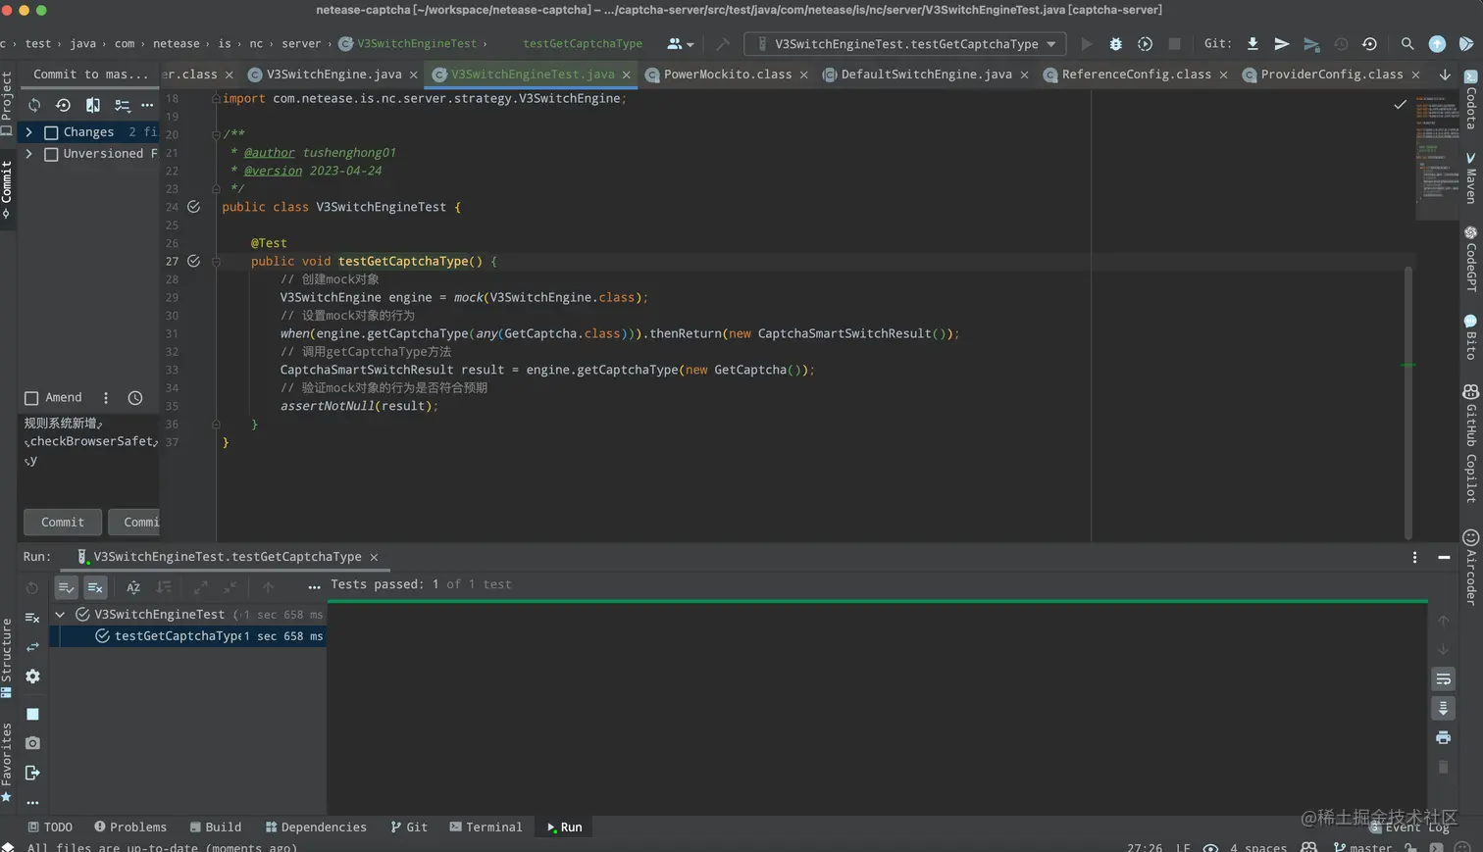The width and height of the screenshot is (1483, 852).
Task: Open commit options three-dots next to Amend
Action: tap(106, 398)
